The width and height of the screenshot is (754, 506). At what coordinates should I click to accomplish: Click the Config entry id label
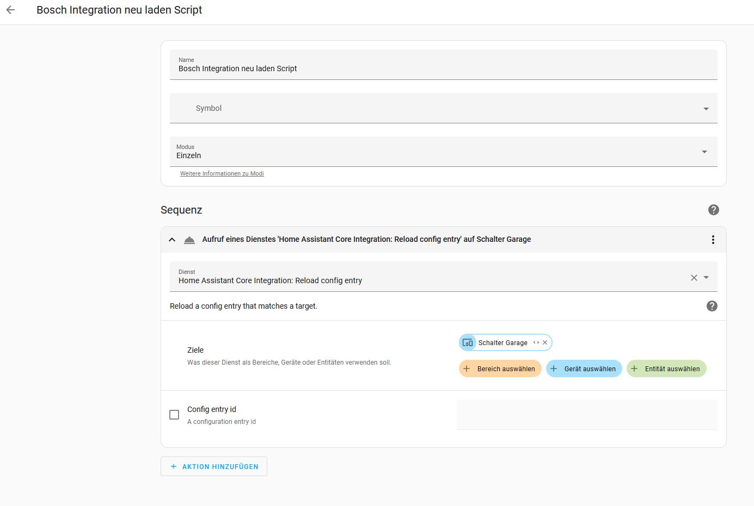click(212, 409)
